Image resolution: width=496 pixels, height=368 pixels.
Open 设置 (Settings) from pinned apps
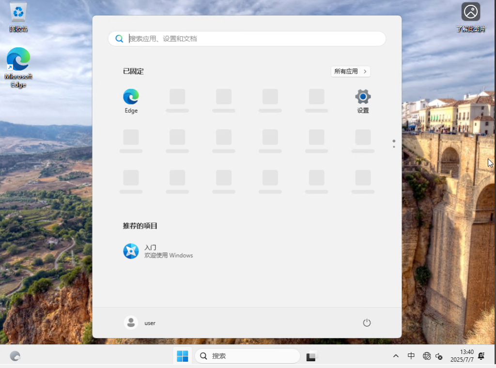click(x=363, y=96)
